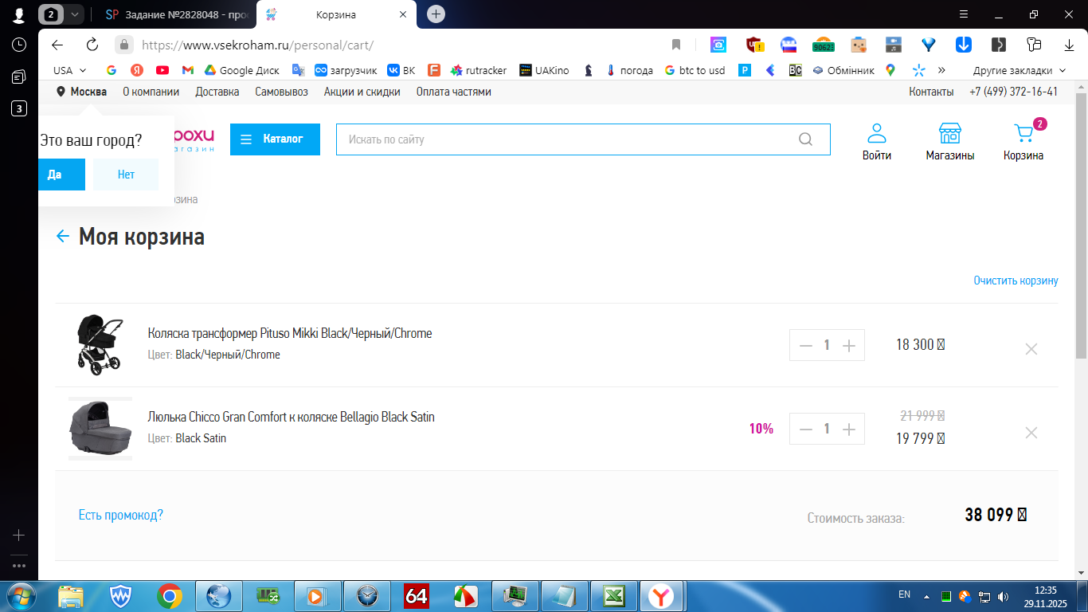Open Chicco Gran Comfort cradle product link
Viewport: 1088px width, 612px height.
[291, 417]
